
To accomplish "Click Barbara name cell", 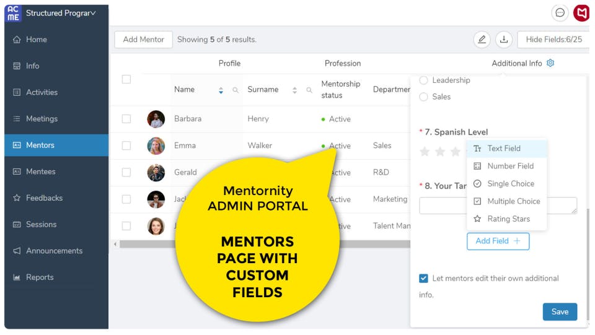I will 188,119.
